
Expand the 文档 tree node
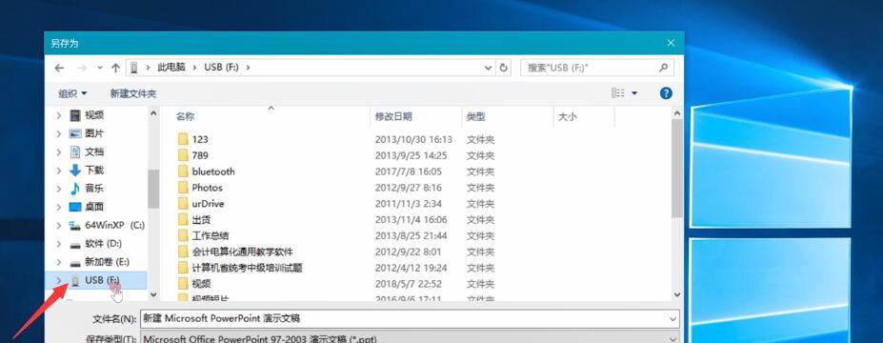click(x=58, y=152)
